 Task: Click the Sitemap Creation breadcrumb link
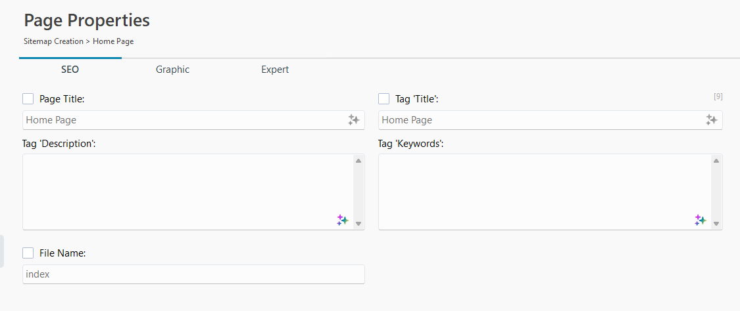[x=53, y=41]
